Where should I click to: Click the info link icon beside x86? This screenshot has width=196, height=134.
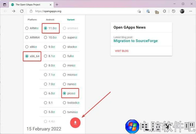click(x=36, y=47)
